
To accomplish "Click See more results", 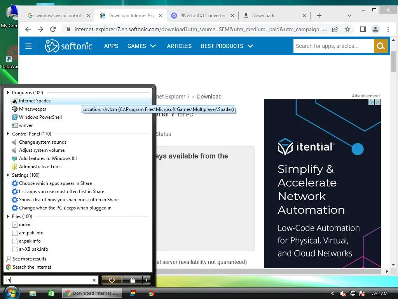I will click(26, 259).
